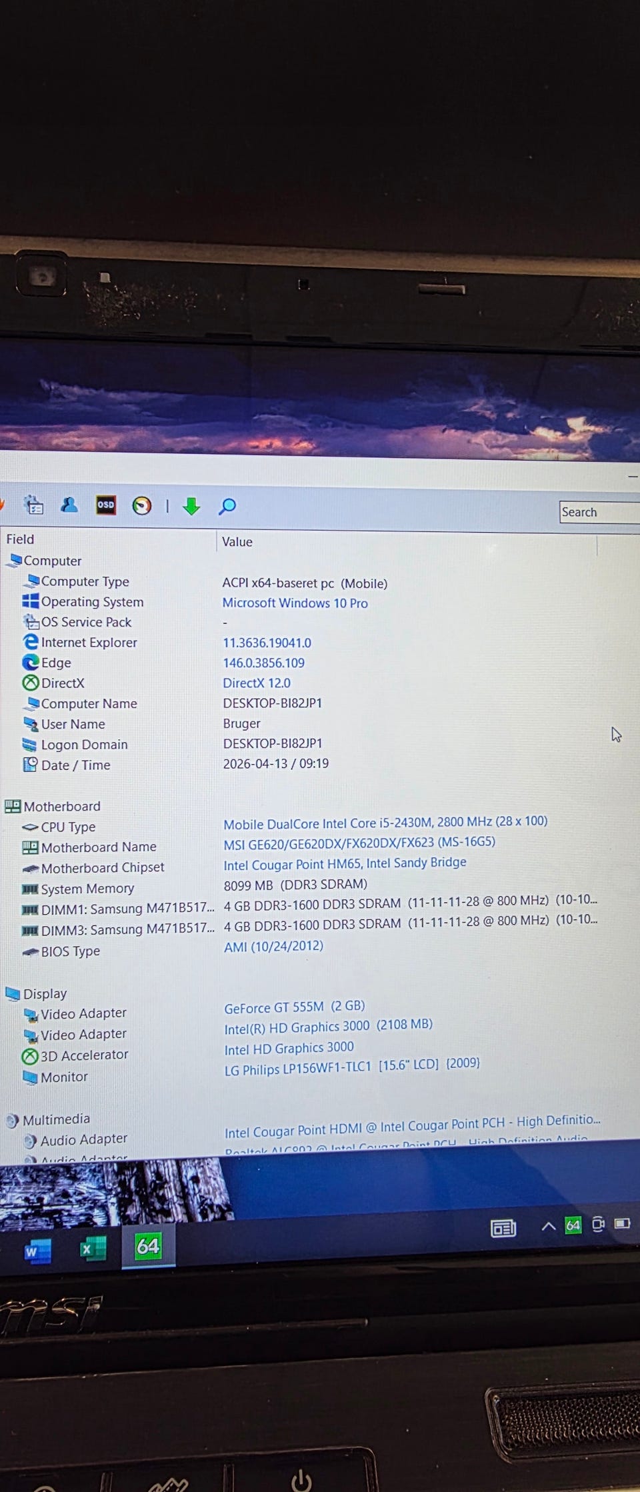Open the Mobile DualCore Intel Core i5-2430M link
This screenshot has width=640, height=1492.
[x=385, y=823]
